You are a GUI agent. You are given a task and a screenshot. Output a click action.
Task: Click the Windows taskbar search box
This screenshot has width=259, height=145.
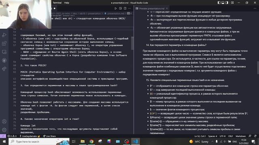[39, 141]
